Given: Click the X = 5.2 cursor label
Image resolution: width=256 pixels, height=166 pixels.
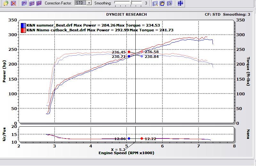Looking at the screenshot, I should (x=118, y=150).
